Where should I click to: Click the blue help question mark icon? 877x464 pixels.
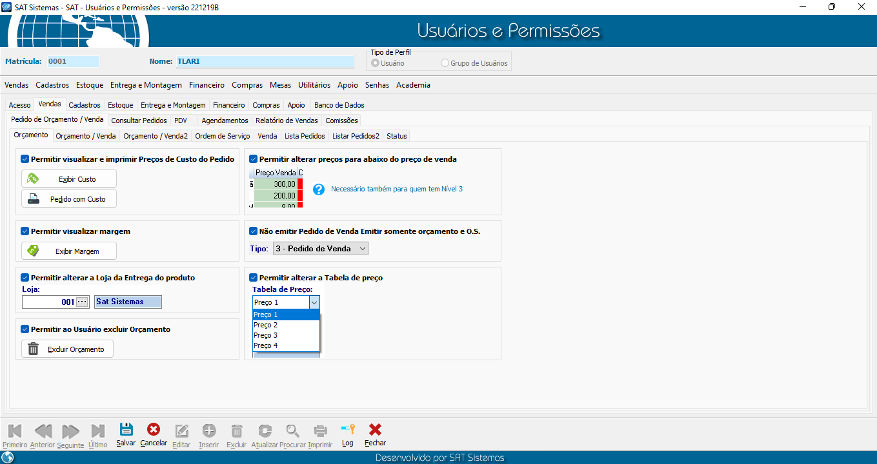(x=319, y=189)
